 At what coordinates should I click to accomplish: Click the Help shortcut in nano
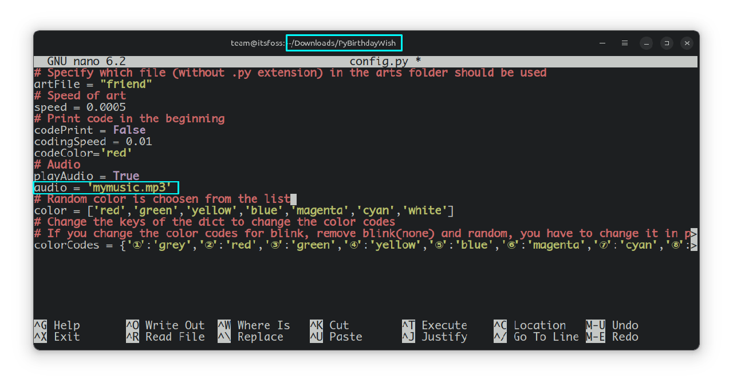coord(66,325)
